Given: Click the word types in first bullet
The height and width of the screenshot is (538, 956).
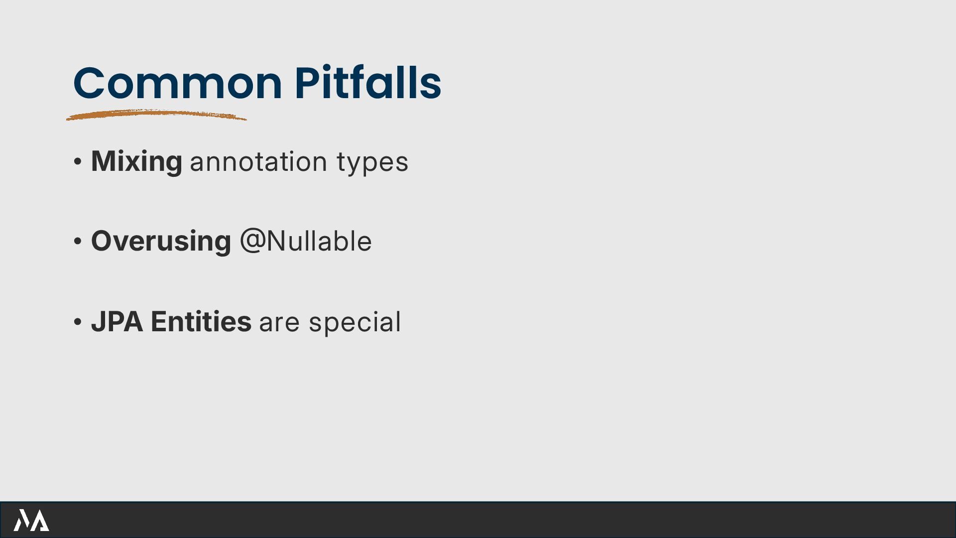Looking at the screenshot, I should (x=372, y=163).
